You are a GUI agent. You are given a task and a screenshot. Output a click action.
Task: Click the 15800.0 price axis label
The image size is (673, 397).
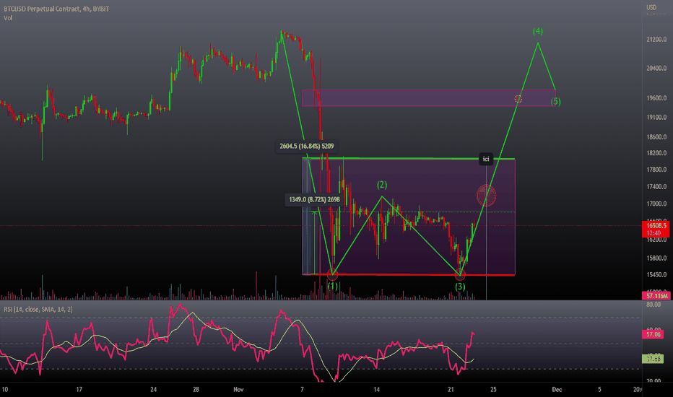point(656,258)
